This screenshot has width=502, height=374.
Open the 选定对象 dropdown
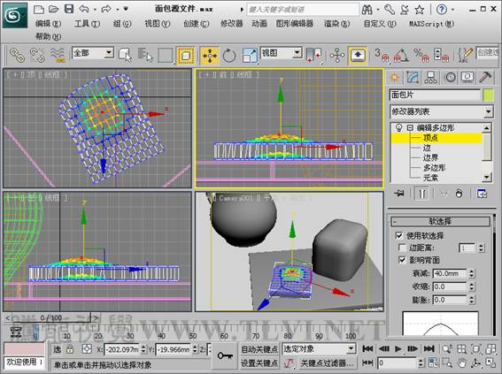point(319,348)
